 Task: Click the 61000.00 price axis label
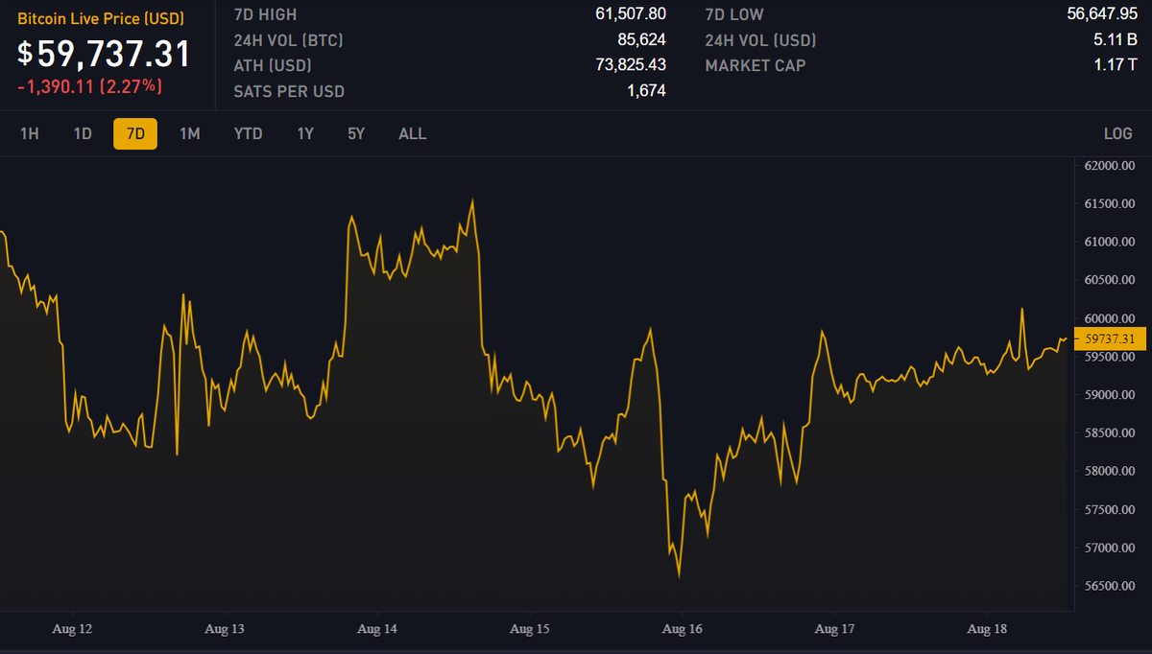[x=1110, y=242]
